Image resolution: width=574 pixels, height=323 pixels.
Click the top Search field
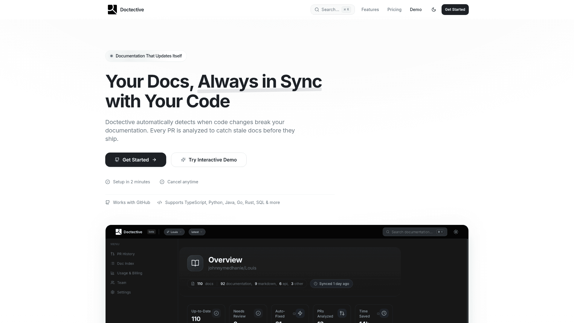coord(332,10)
